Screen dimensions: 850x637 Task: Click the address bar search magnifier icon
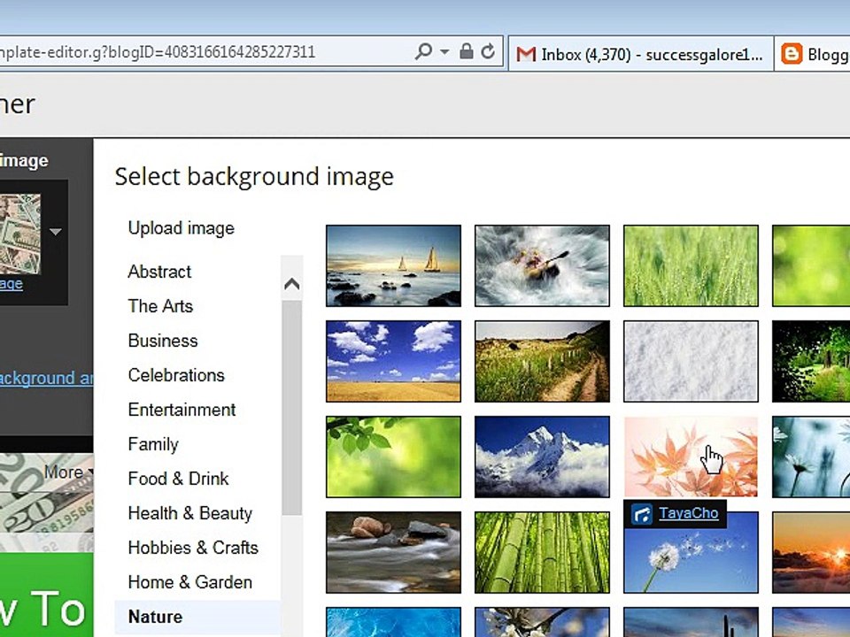click(x=423, y=51)
